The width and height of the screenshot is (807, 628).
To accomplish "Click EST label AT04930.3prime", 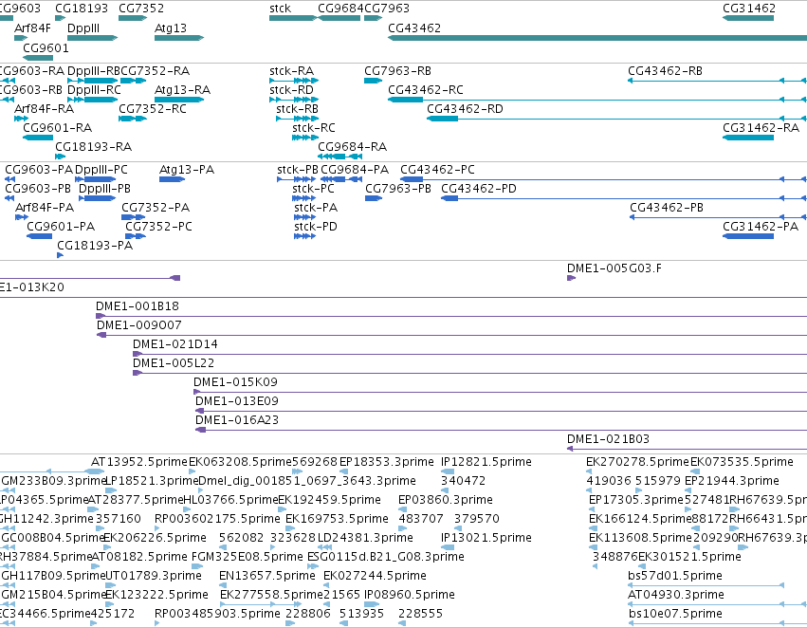I will point(676,595).
